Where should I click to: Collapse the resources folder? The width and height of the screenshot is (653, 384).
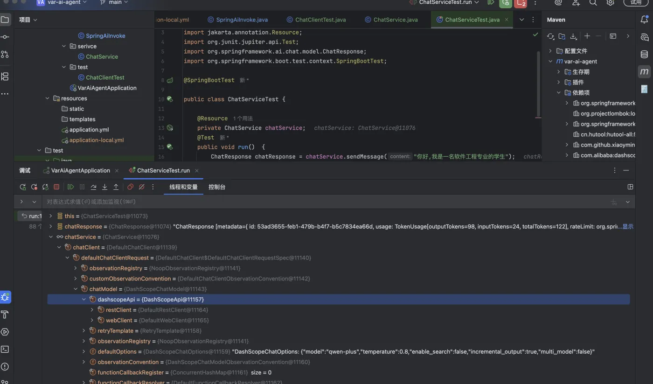click(47, 98)
